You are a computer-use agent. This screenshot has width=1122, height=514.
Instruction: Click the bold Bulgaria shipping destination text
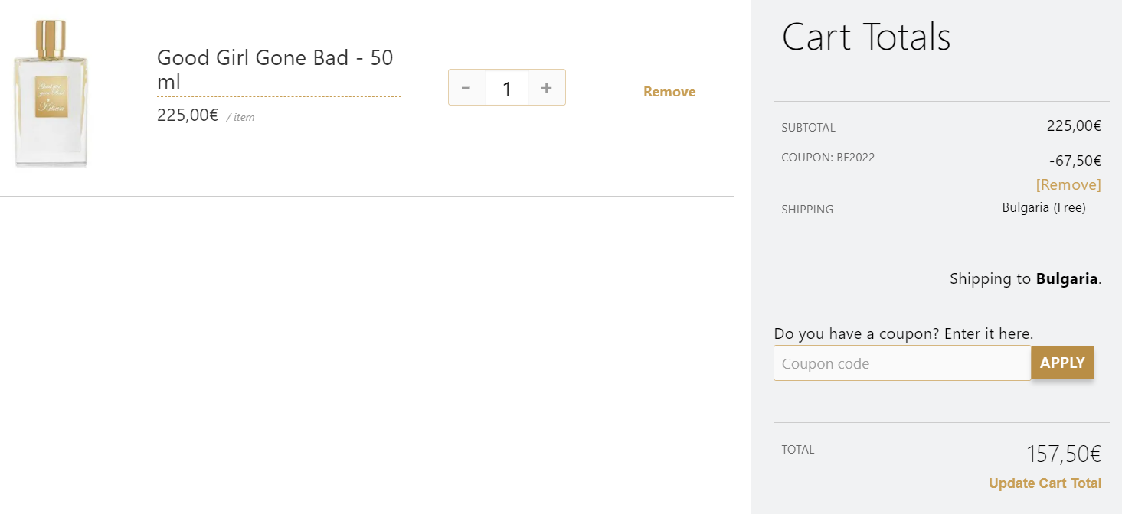[1067, 278]
